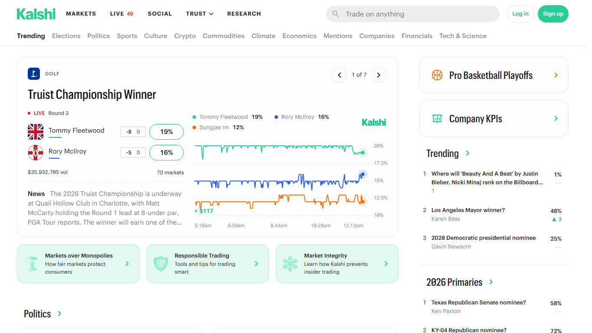Viewport: 592px width, 333px height.
Task: Open the Trust dropdown menu
Action: click(200, 14)
